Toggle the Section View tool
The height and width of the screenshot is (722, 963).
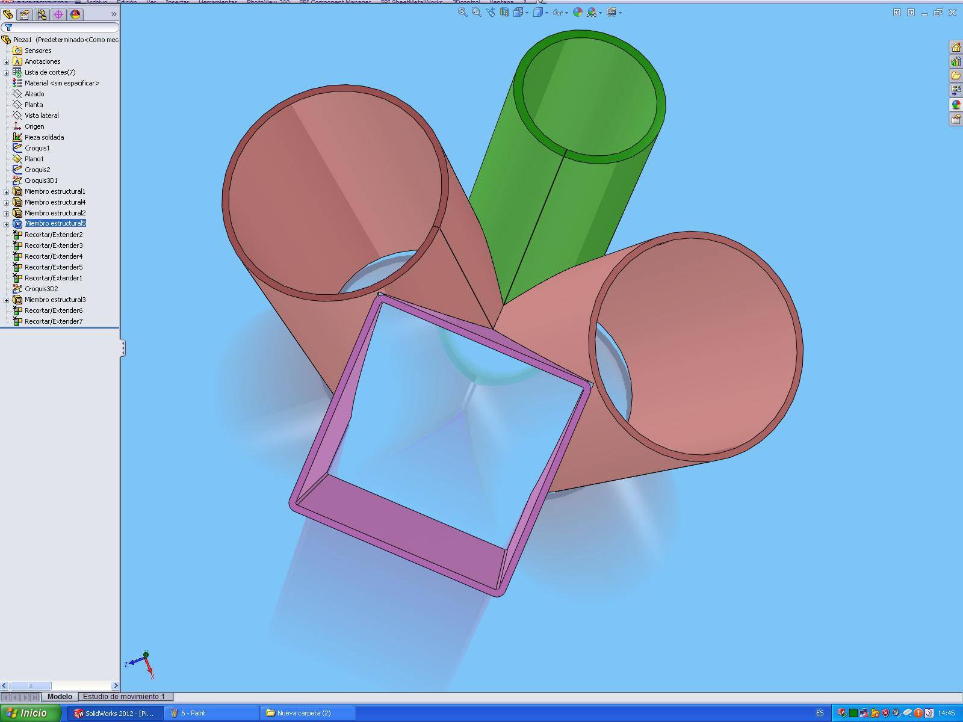point(504,12)
